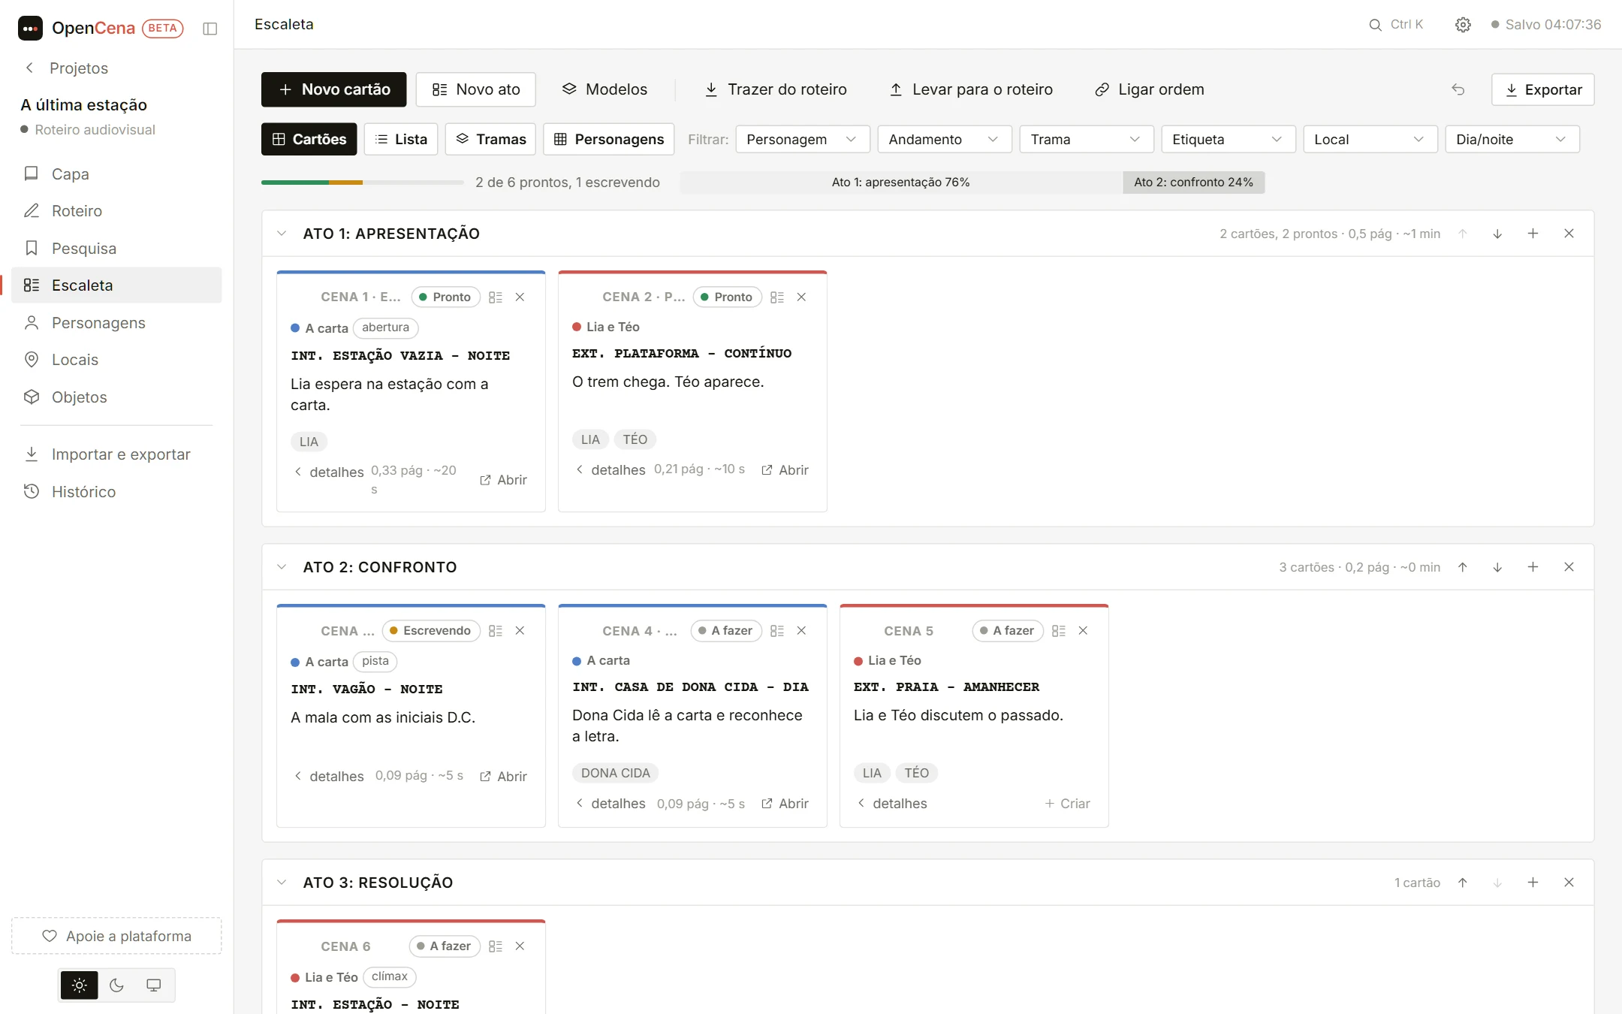1622x1014 pixels.
Task: Switch to Lista view tab
Action: pyautogui.click(x=401, y=140)
